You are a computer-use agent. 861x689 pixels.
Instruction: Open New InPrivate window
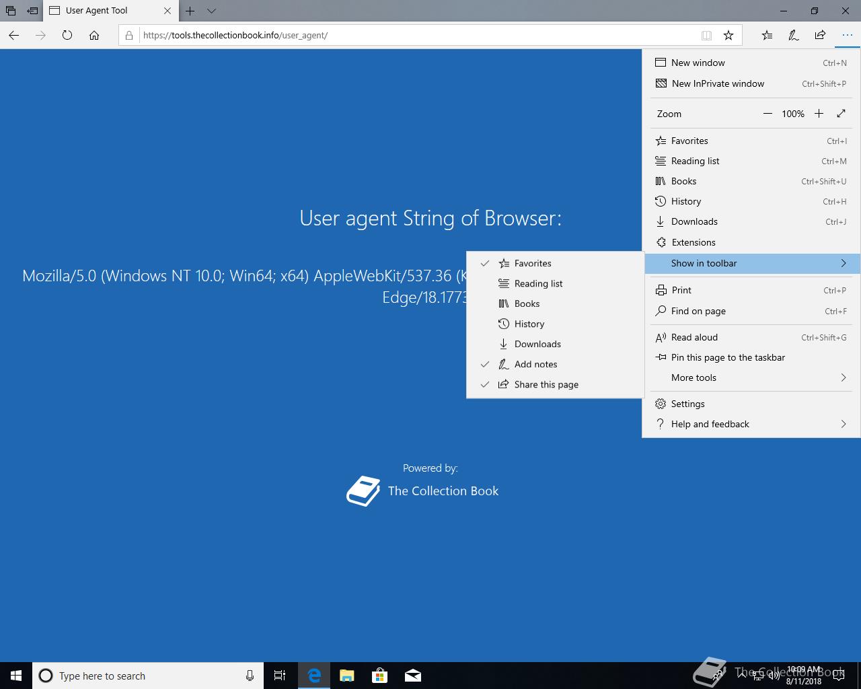pos(751,83)
